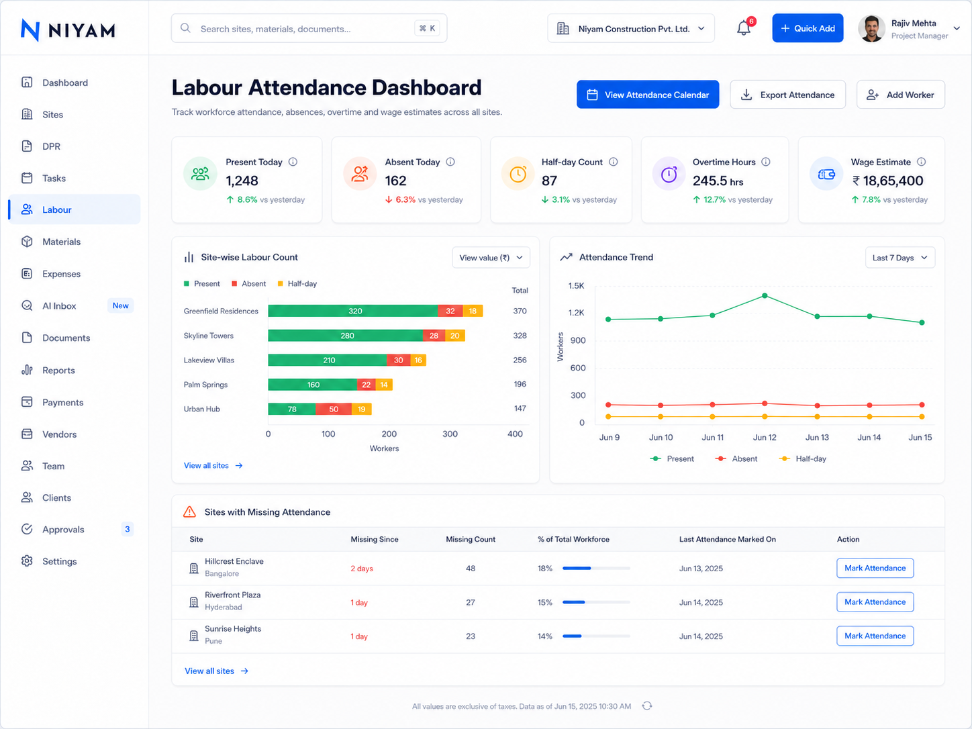The height and width of the screenshot is (729, 972).
Task: Click the Present Today workers icon
Action: pyautogui.click(x=200, y=174)
